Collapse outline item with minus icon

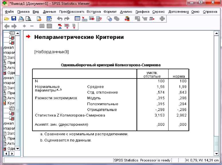pyautogui.click(x=32, y=26)
